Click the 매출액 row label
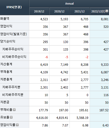This screenshot has height=128, width=109. [x=5, y=18]
